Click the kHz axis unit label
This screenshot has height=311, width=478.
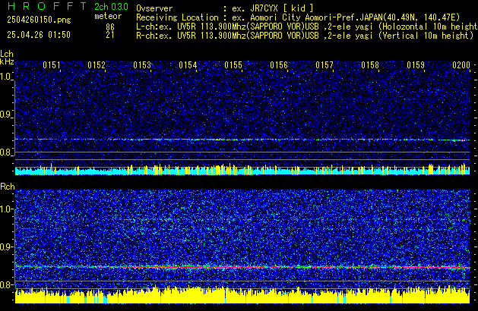coord(7,61)
